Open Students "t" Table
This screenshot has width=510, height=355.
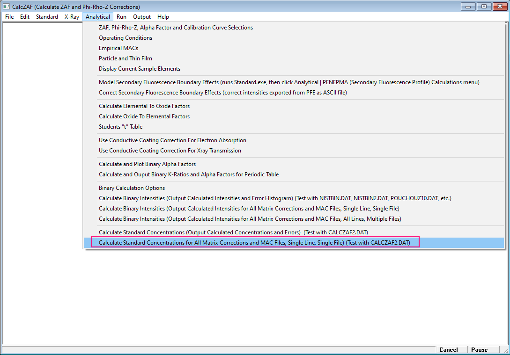[121, 127]
